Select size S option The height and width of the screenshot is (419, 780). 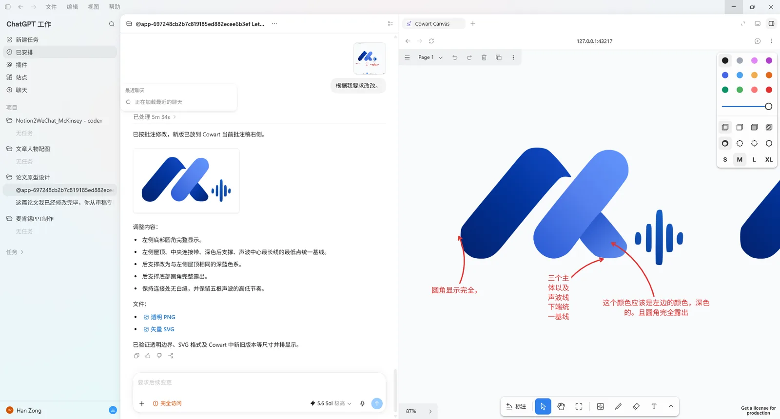point(725,159)
